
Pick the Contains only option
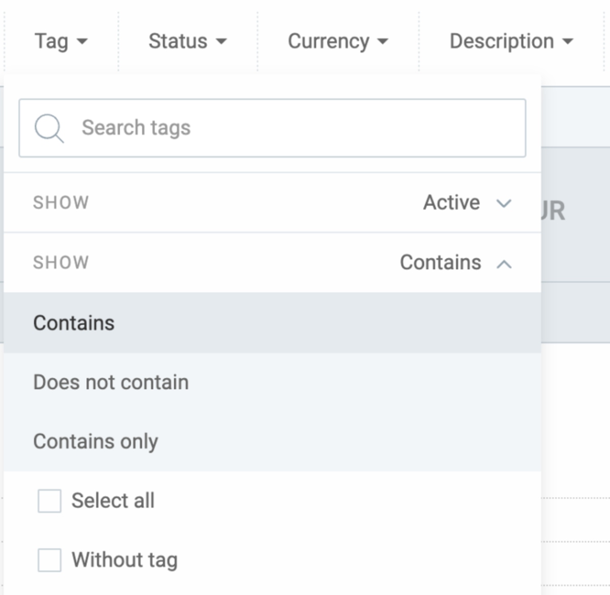(96, 441)
